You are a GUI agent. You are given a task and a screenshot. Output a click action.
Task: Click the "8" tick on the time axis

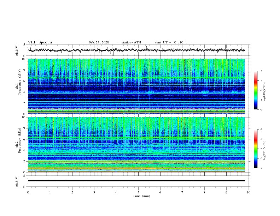pos(204,192)
